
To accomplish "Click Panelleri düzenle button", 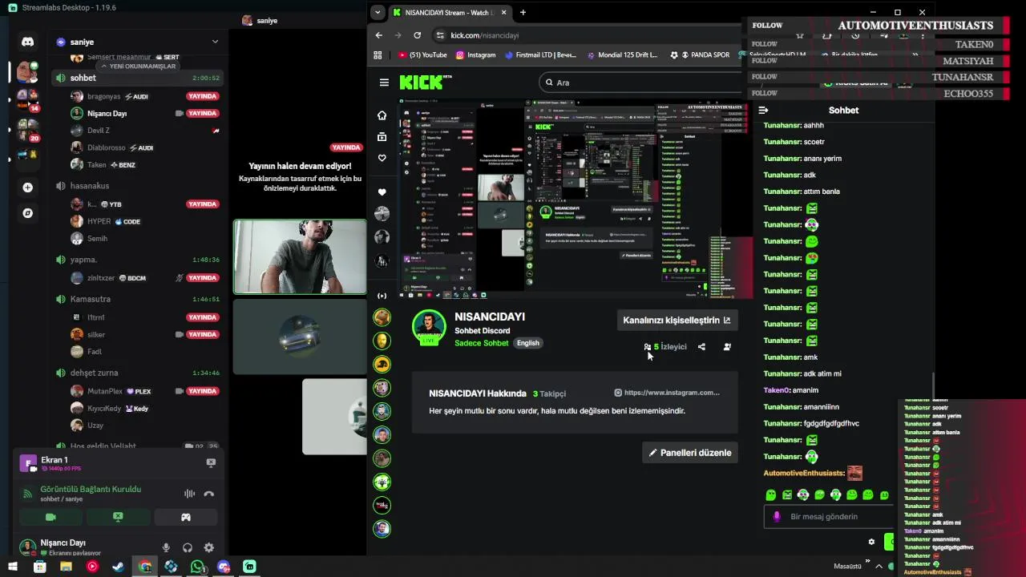I will click(690, 453).
